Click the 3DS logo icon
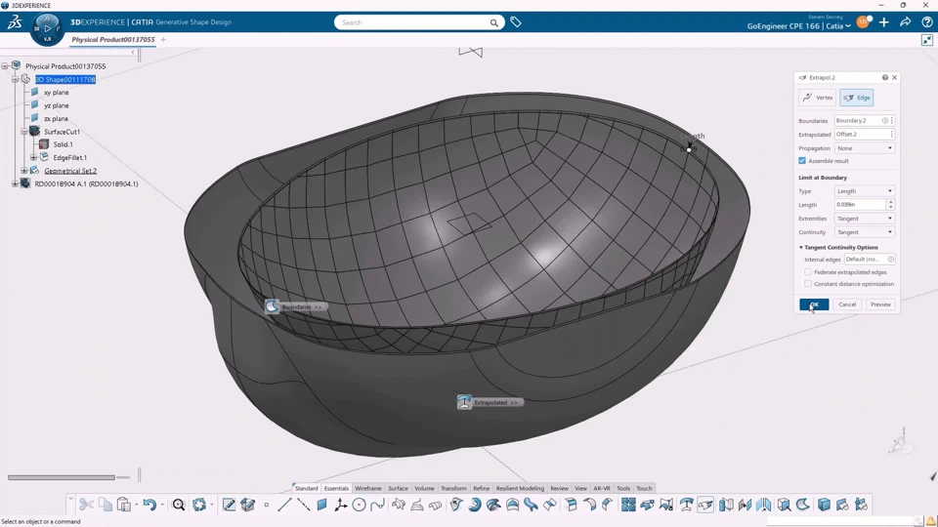Image resolution: width=938 pixels, height=527 pixels. [15, 22]
